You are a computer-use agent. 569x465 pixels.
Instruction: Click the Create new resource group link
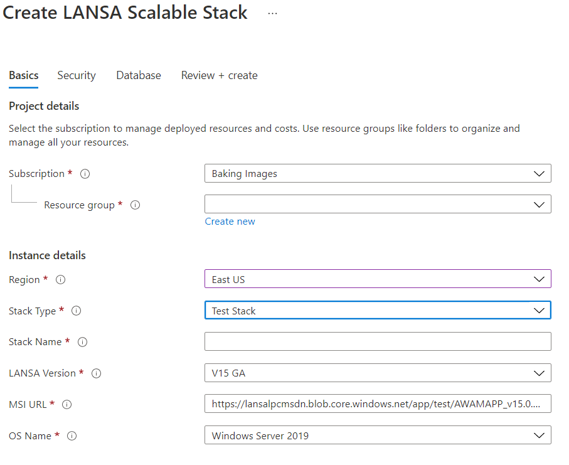pyautogui.click(x=230, y=222)
